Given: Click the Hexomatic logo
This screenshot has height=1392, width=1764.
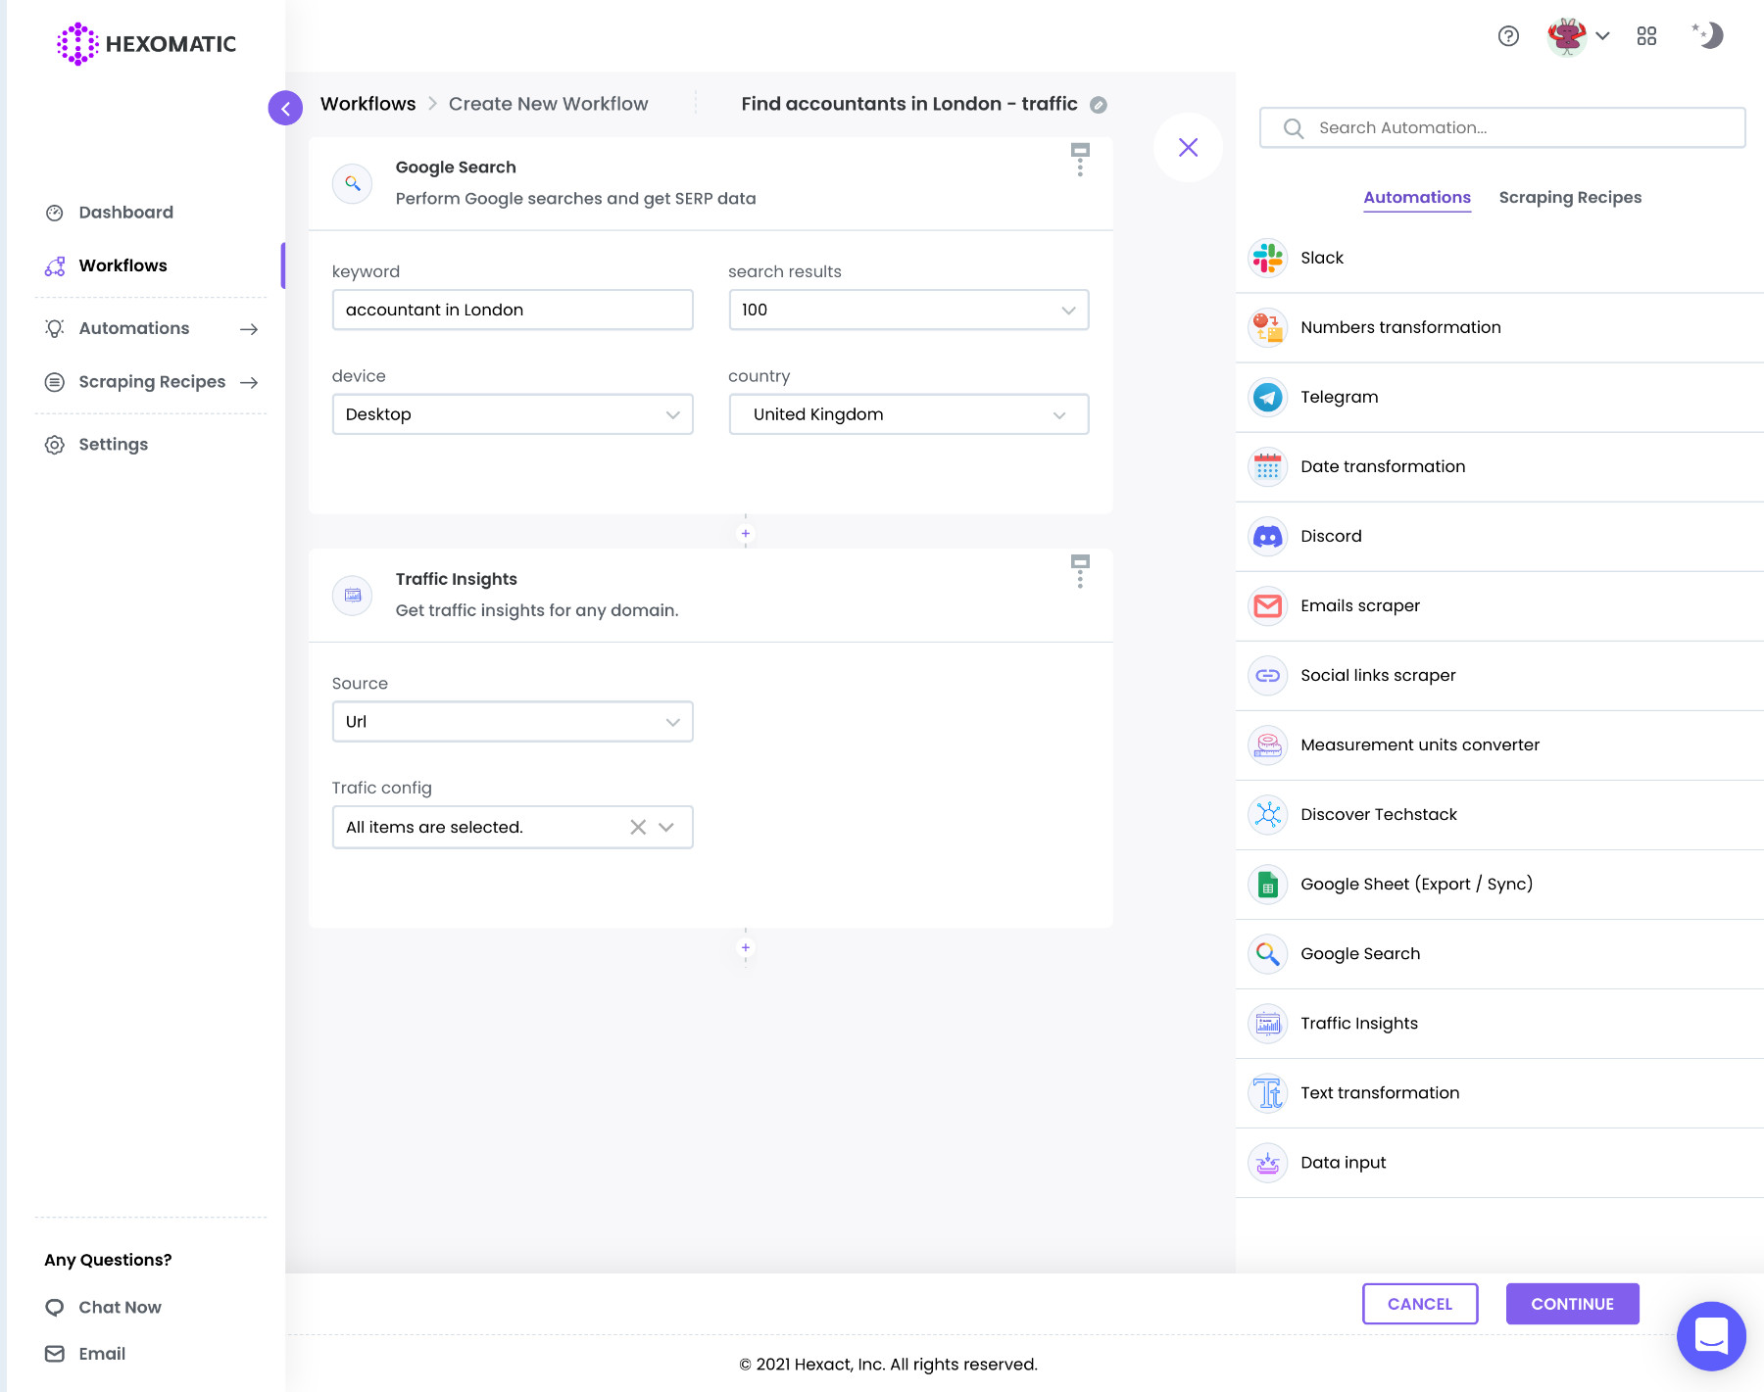Looking at the screenshot, I should [146, 44].
